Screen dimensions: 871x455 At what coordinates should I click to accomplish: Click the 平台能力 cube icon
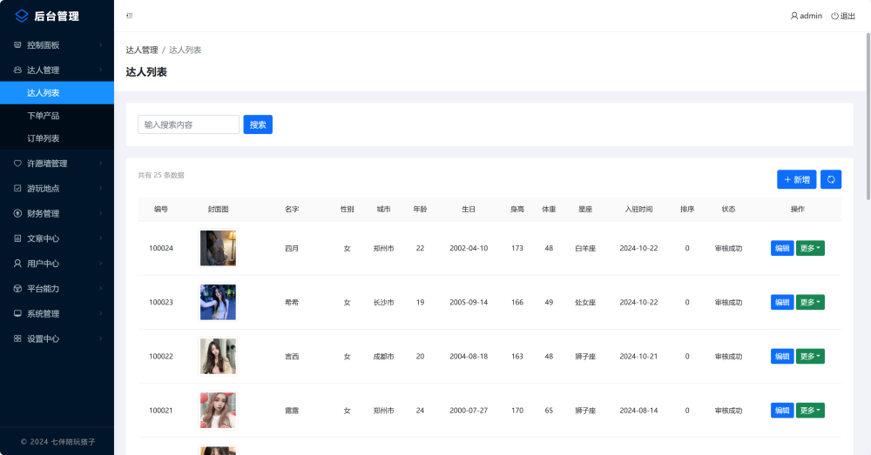[17, 288]
